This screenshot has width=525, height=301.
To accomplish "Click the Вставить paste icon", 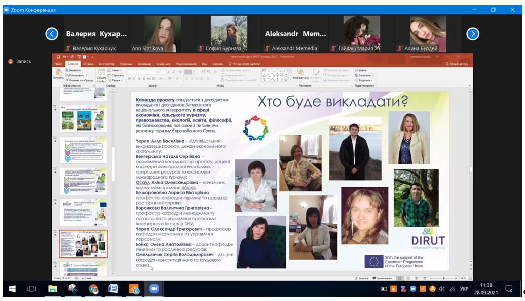I will 58,73.
